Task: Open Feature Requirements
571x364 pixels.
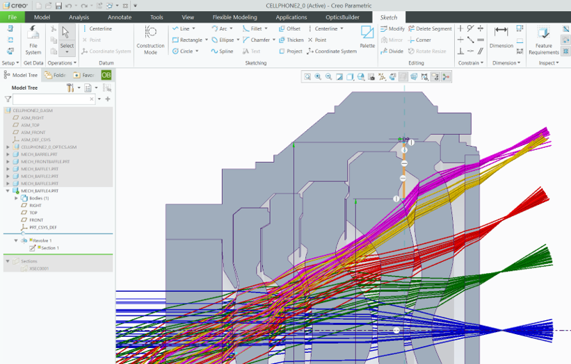Action: click(x=543, y=36)
